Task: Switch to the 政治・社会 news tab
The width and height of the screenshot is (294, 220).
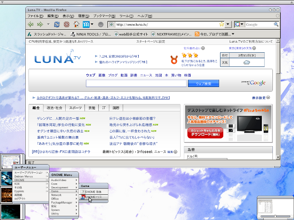Action: pyautogui.click(x=54, y=108)
